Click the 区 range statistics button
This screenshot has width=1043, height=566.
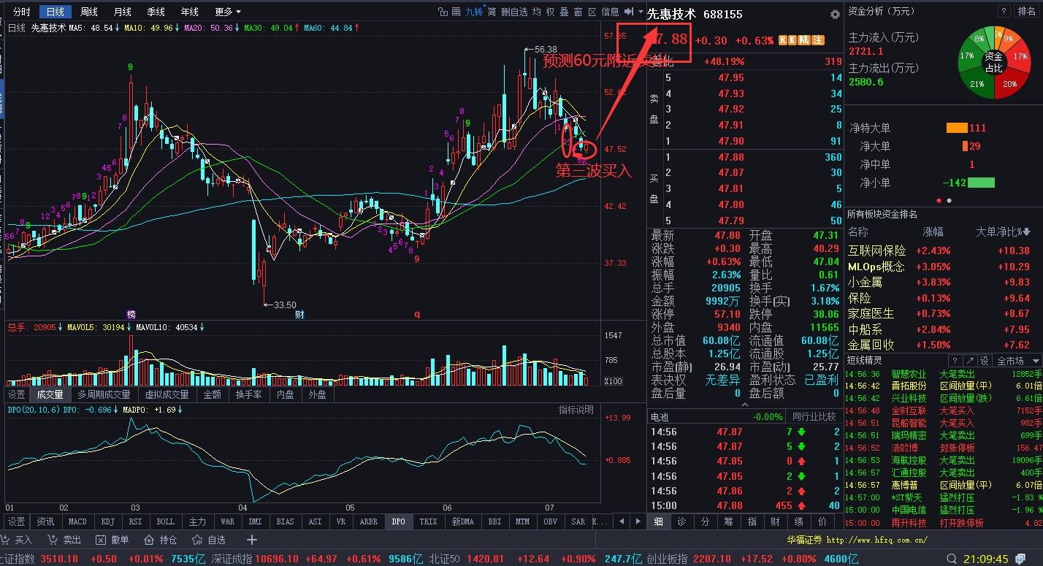click(x=592, y=12)
